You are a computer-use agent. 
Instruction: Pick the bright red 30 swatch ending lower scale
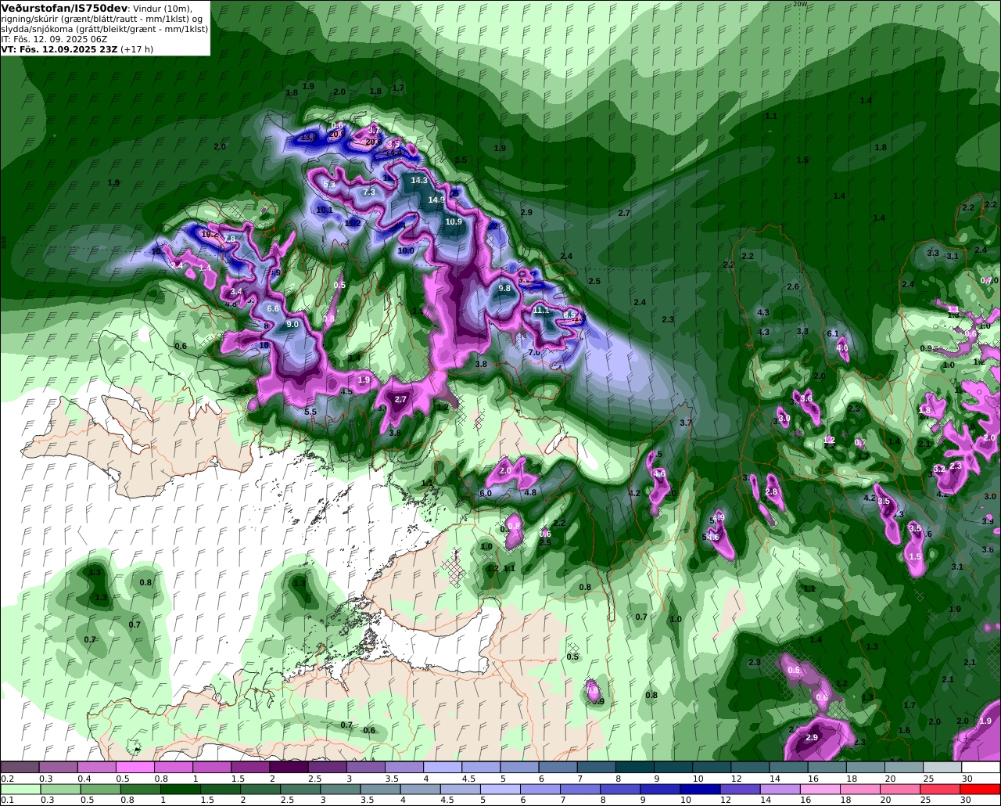pyautogui.click(x=981, y=790)
